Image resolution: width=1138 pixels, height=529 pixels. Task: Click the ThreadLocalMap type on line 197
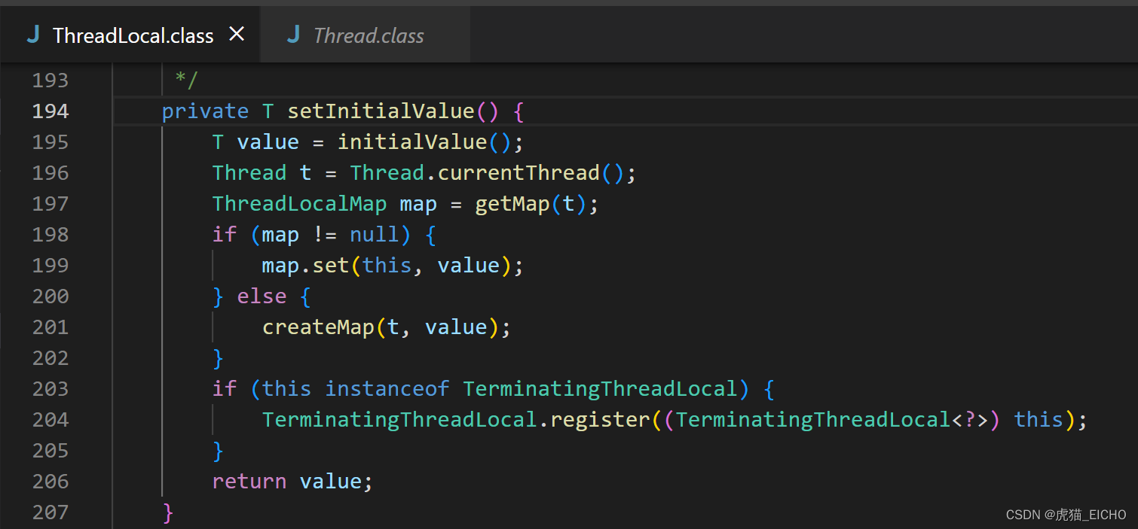click(300, 204)
